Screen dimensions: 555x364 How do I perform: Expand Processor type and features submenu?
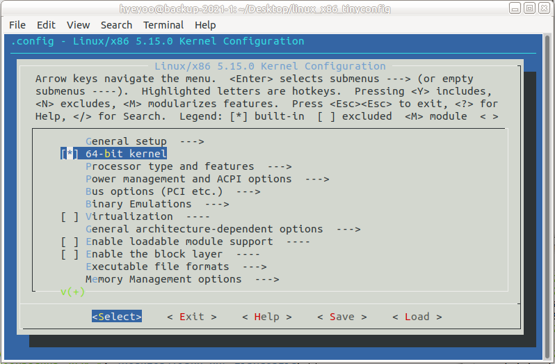tap(188, 166)
